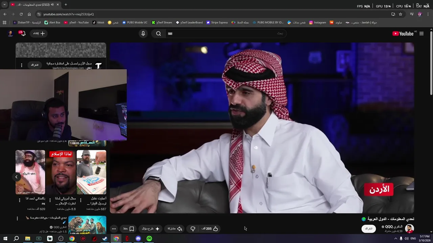Click the YouTube logo to go home
The height and width of the screenshot is (243, 433).
403,33
